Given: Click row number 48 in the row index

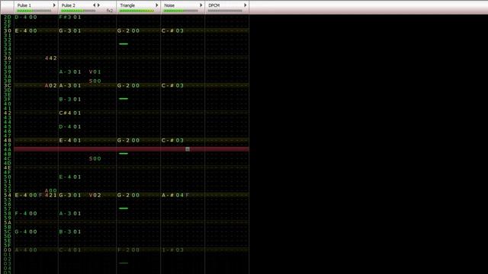Looking at the screenshot, I should 8,140.
